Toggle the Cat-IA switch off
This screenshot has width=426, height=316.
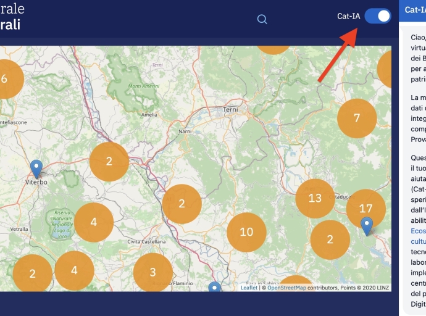377,16
